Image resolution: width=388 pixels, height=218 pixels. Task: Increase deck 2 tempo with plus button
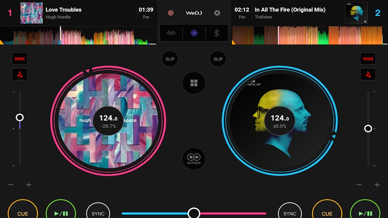377,185
